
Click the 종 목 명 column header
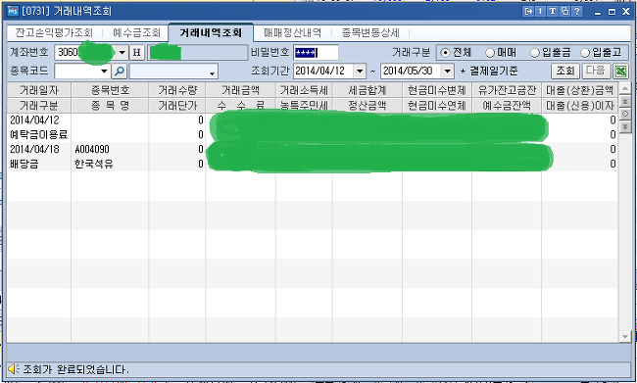pyautogui.click(x=110, y=106)
